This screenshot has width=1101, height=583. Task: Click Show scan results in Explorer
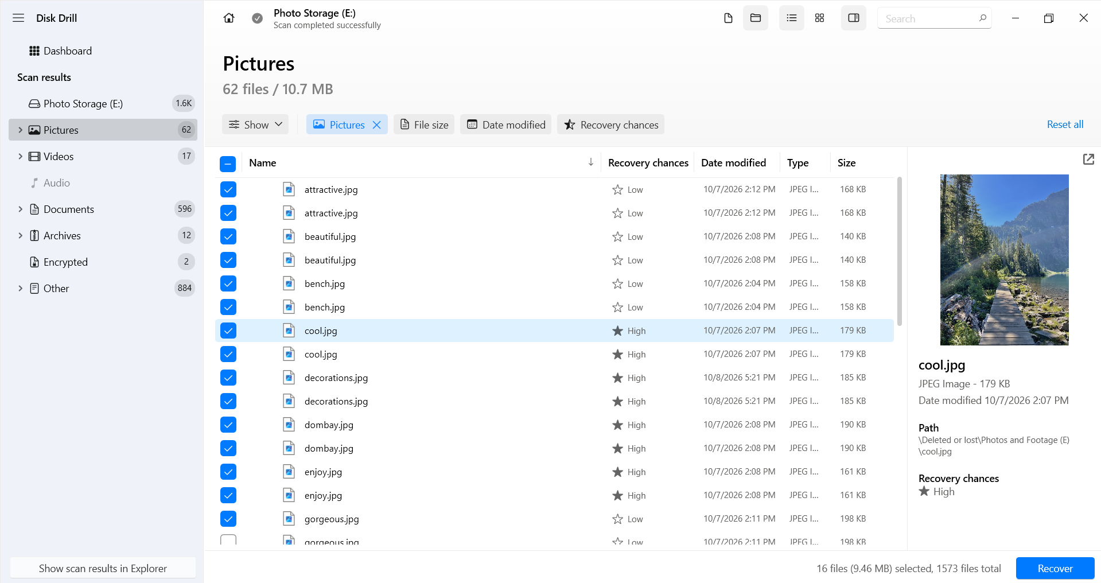click(103, 568)
